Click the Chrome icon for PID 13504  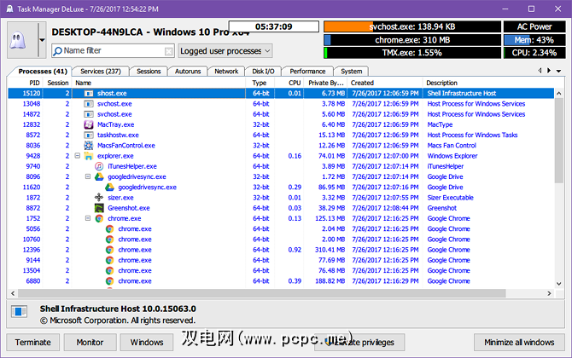tap(109, 270)
